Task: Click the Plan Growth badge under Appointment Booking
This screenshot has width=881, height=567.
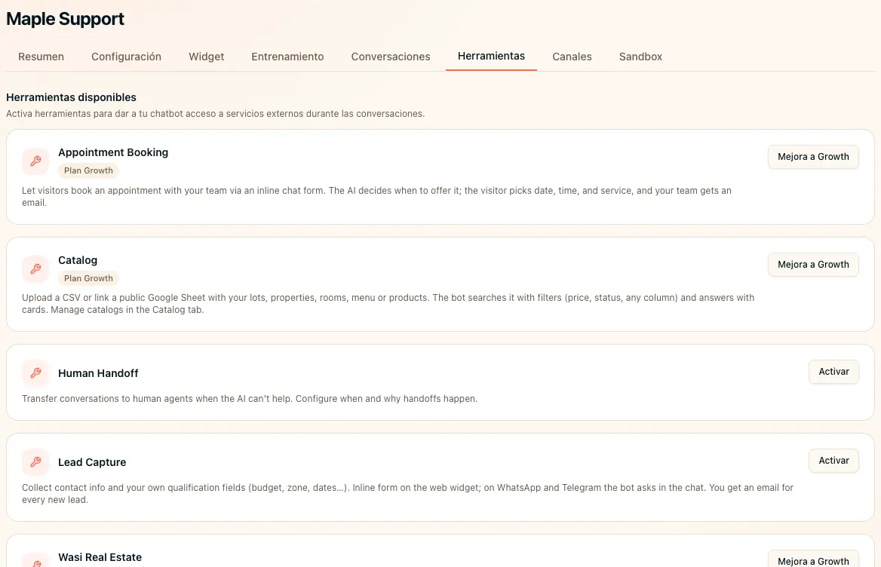Action: click(88, 170)
